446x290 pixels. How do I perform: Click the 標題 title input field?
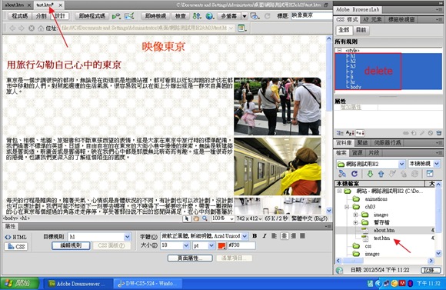point(311,15)
